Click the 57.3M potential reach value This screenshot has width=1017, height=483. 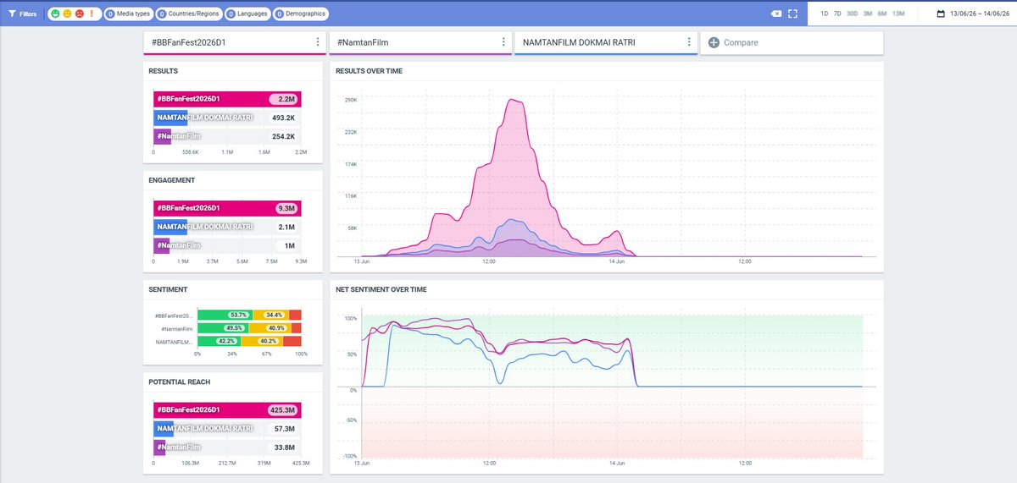pyautogui.click(x=283, y=428)
